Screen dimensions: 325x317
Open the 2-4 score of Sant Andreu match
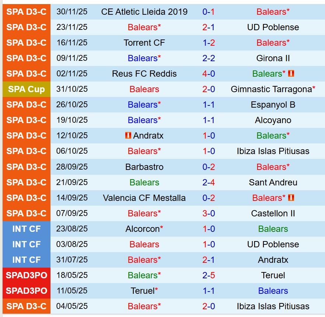[209, 182]
